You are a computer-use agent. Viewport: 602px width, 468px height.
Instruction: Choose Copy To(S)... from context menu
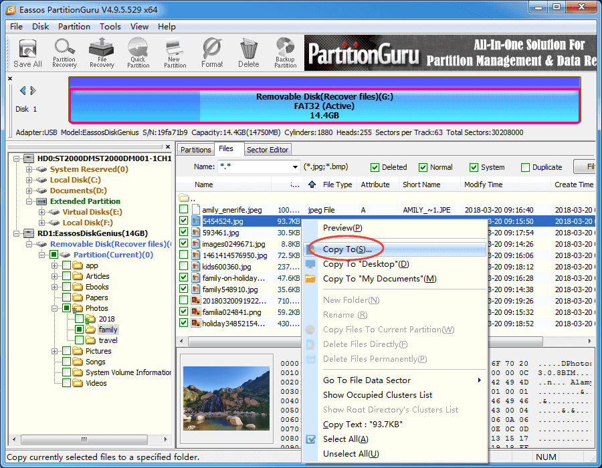[395, 249]
